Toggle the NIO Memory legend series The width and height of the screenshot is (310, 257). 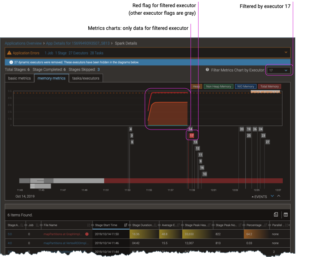[246, 86]
